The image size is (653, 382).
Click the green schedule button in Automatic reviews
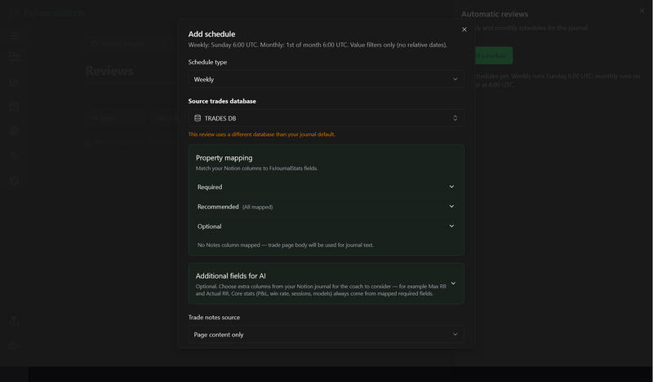point(494,55)
